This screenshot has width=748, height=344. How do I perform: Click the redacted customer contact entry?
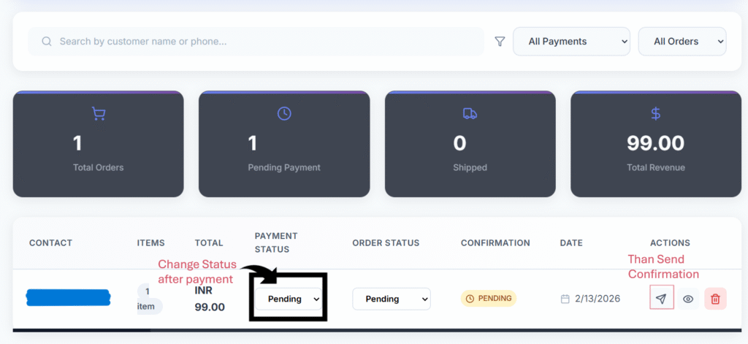pyautogui.click(x=68, y=297)
